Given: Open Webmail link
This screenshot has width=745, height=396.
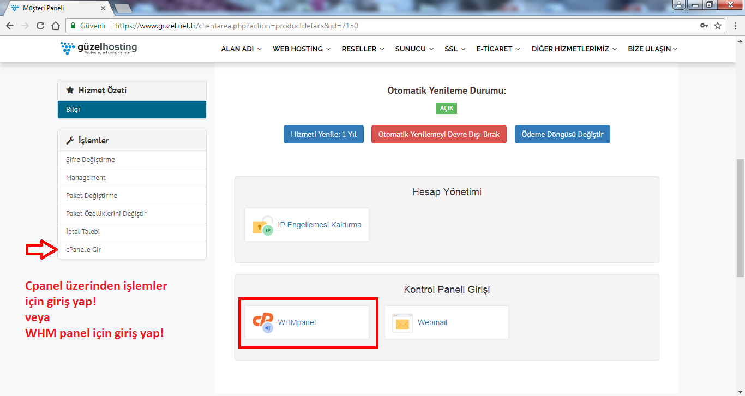Looking at the screenshot, I should 447,322.
